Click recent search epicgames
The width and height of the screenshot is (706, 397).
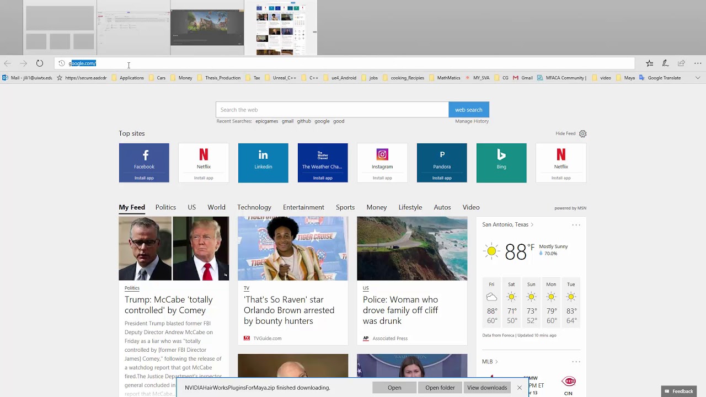pyautogui.click(x=266, y=121)
